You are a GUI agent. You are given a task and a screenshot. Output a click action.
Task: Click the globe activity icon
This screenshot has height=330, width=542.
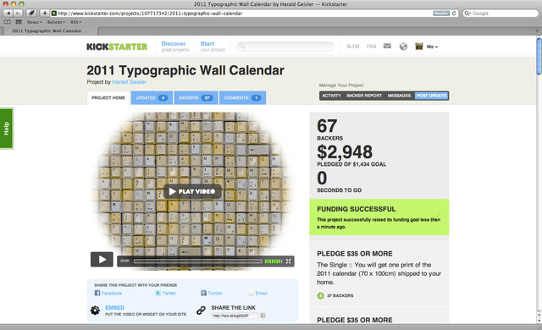[403, 47]
